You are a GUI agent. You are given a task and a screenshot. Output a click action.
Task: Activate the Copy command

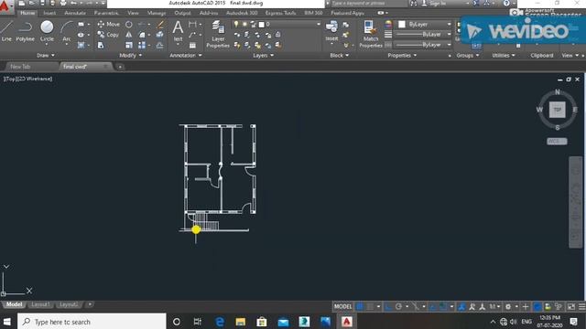coord(108,35)
